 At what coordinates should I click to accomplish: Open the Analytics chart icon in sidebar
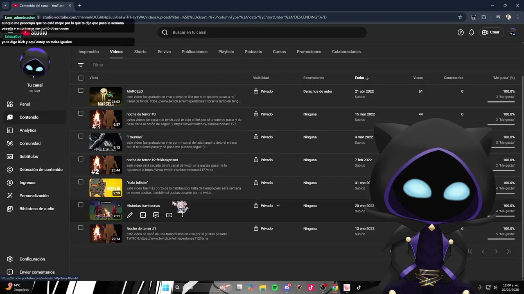coord(10,130)
